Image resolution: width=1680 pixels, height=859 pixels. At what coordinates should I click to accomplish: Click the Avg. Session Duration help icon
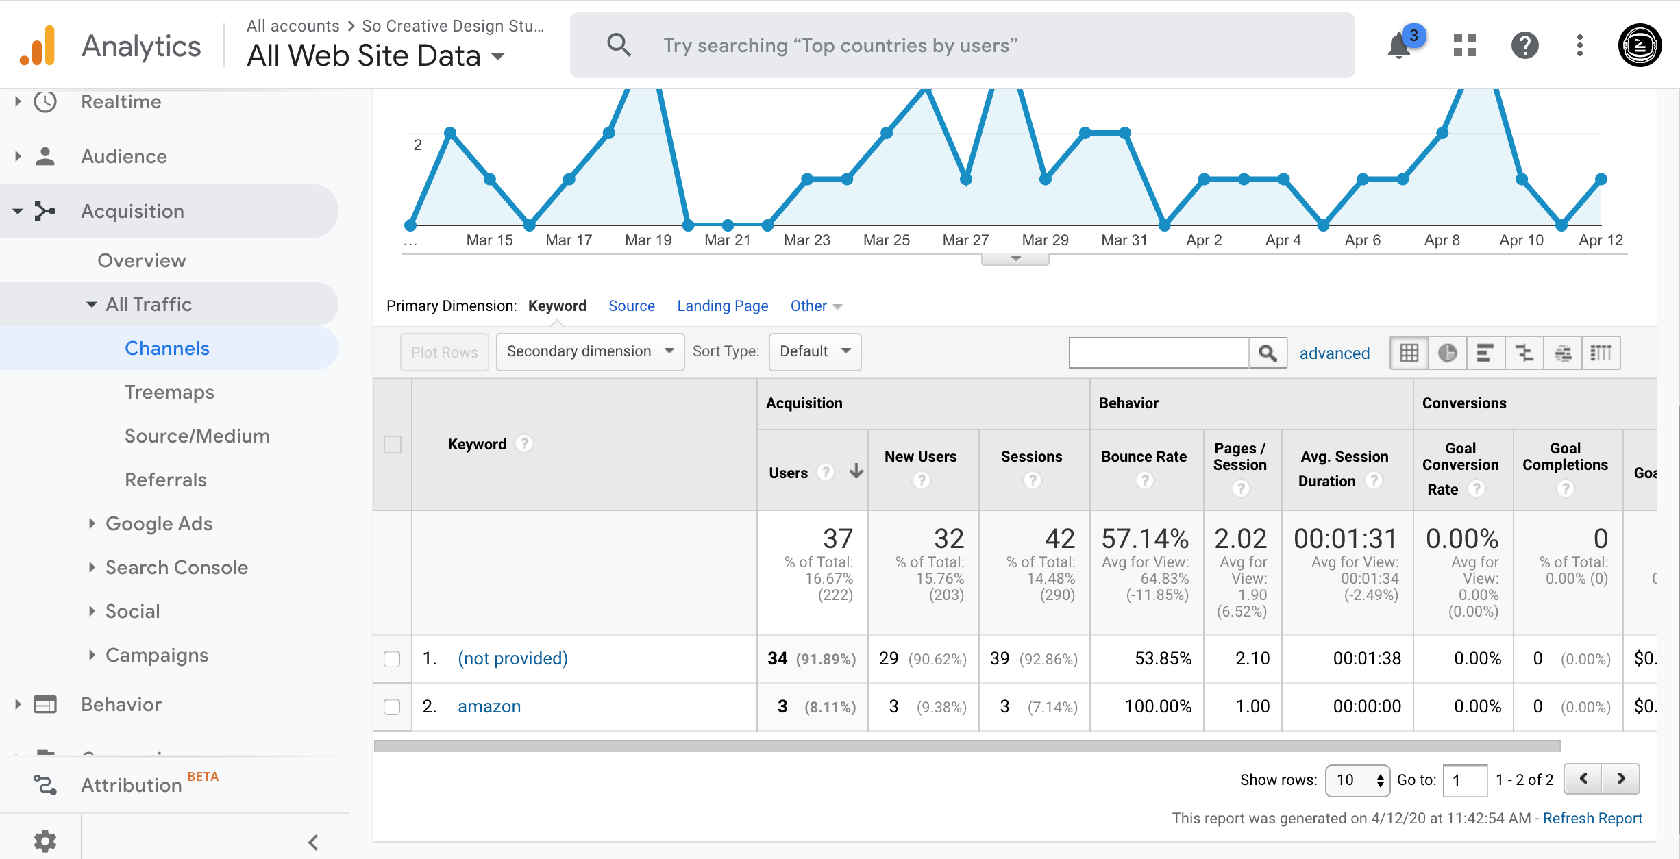[1373, 480]
